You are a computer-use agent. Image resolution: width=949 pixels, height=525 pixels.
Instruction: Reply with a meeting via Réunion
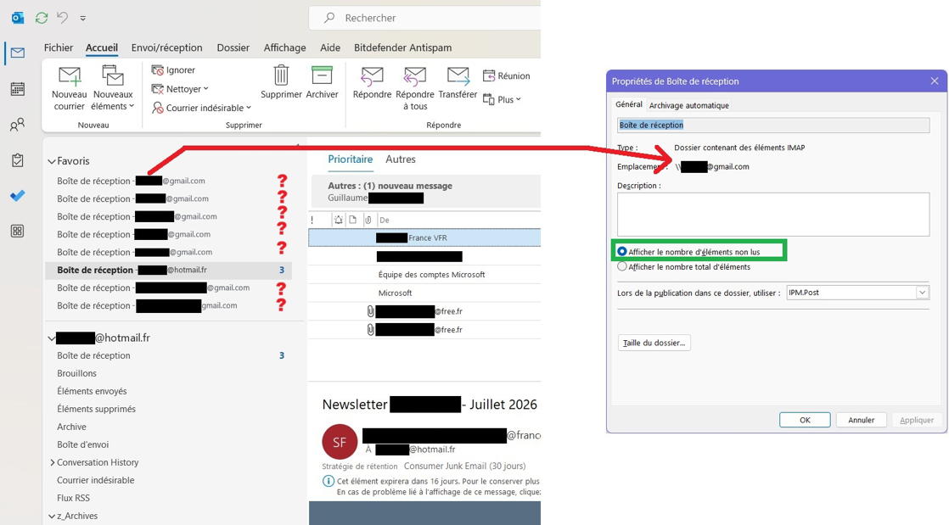click(x=507, y=75)
